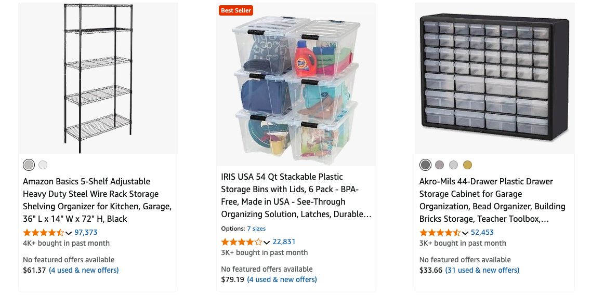Click star rating of IRIS storage bins

(242, 242)
